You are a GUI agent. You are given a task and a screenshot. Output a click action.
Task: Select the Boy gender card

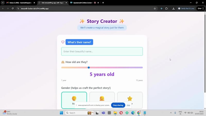(74, 100)
